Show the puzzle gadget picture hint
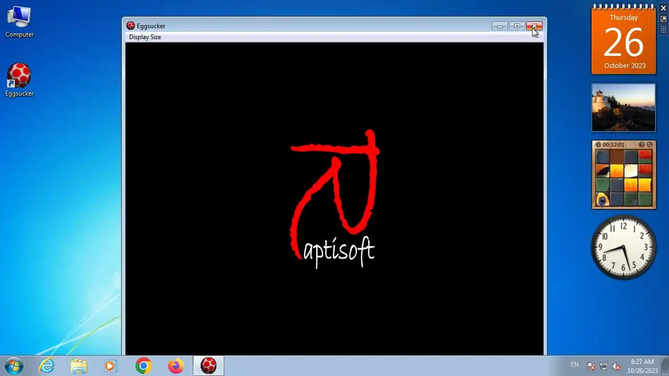 (x=641, y=145)
